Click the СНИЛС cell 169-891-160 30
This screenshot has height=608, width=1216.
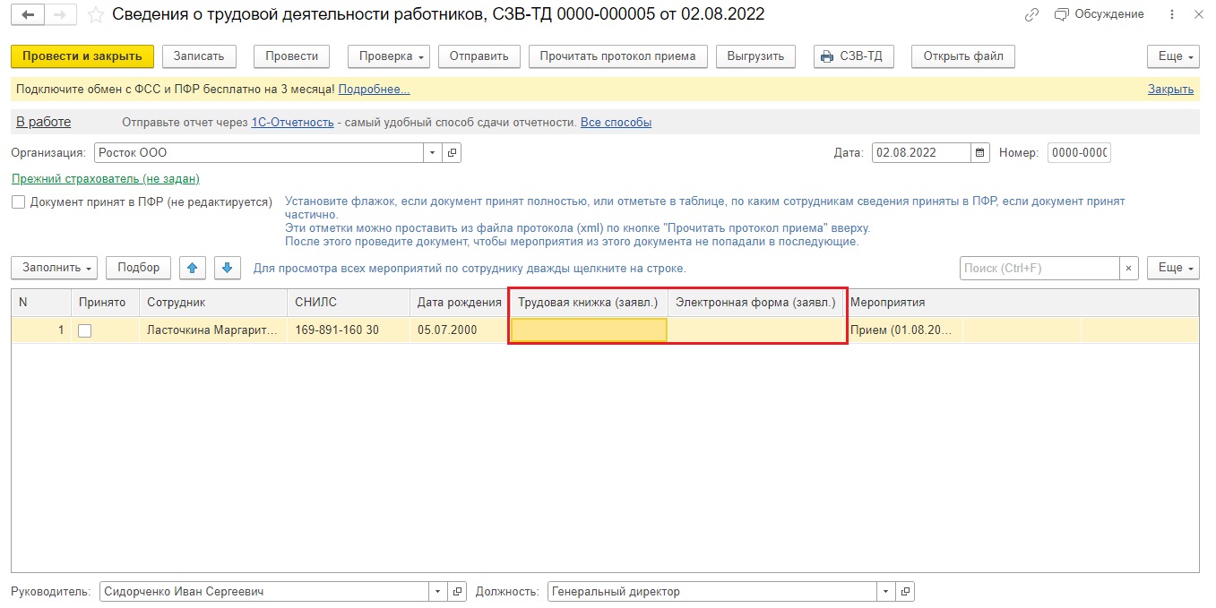coord(349,330)
